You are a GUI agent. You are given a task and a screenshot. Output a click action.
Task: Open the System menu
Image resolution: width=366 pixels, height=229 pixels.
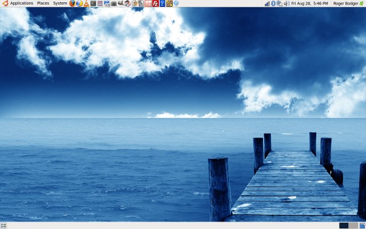coord(59,3)
